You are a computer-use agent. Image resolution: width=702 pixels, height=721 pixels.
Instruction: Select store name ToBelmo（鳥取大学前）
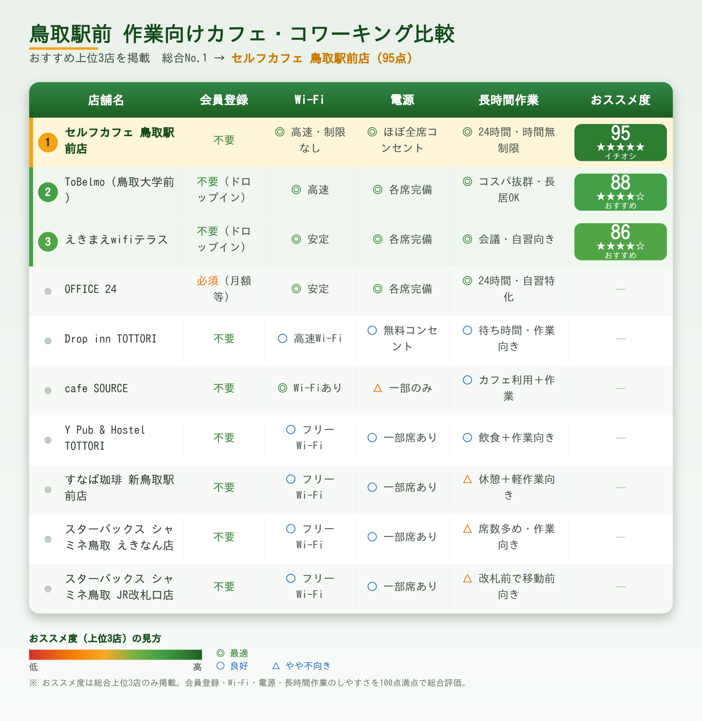120,190
